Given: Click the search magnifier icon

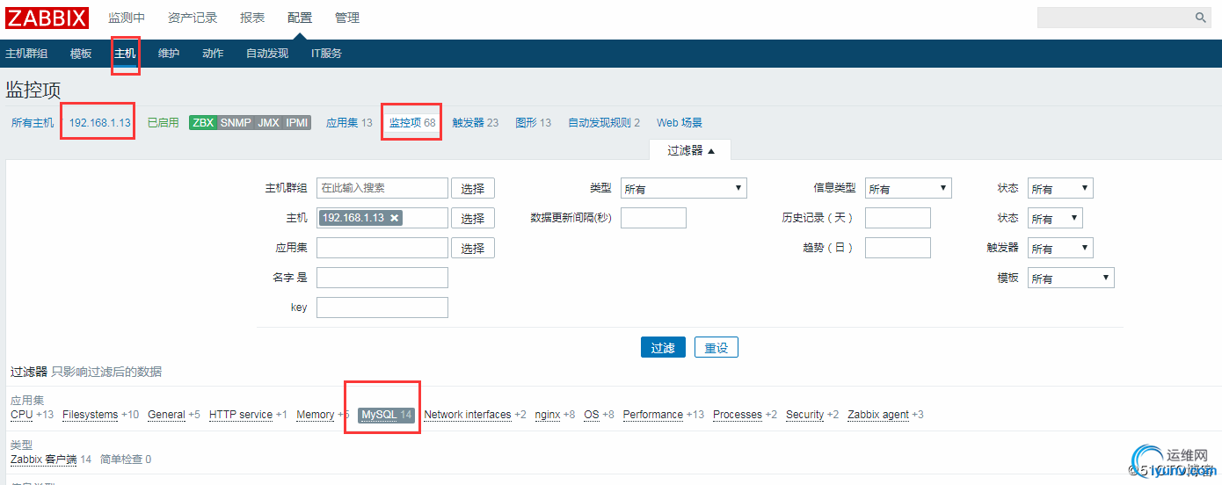Looking at the screenshot, I should click(x=1201, y=18).
